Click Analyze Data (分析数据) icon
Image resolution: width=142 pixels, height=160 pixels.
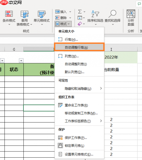click(131, 14)
